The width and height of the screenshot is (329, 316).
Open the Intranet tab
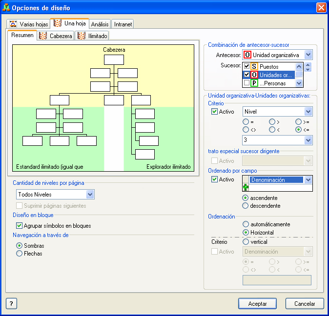point(123,23)
